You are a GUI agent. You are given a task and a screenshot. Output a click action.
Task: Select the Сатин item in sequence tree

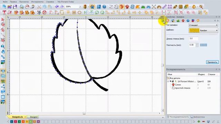[x=178, y=85]
